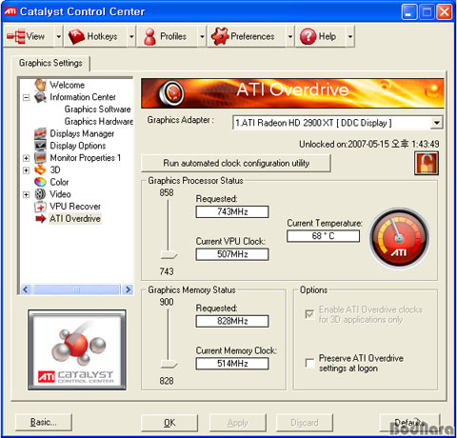Viewport: 457px width, 438px height.
Task: Click the Preferences gear icon
Action: point(220,36)
